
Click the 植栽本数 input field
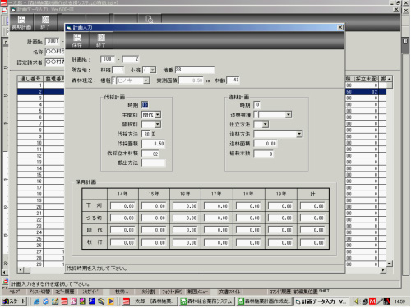[264, 154]
